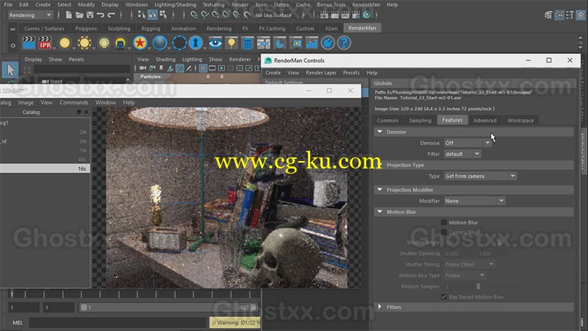588x331 pixels.
Task: Click the blue sphere material icon
Action: [159, 43]
